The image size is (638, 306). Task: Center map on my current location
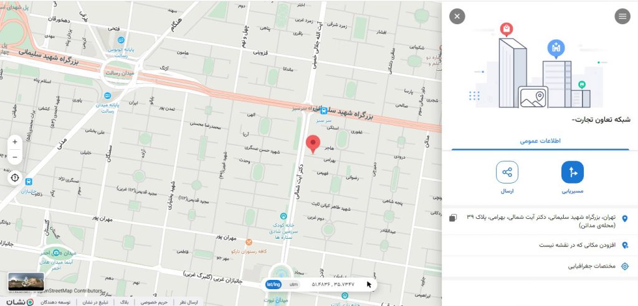pyautogui.click(x=15, y=178)
